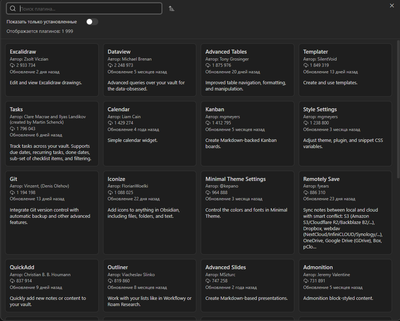Click the author line 'Автор: Michael Brenan'
400x321 pixels.
point(130,59)
